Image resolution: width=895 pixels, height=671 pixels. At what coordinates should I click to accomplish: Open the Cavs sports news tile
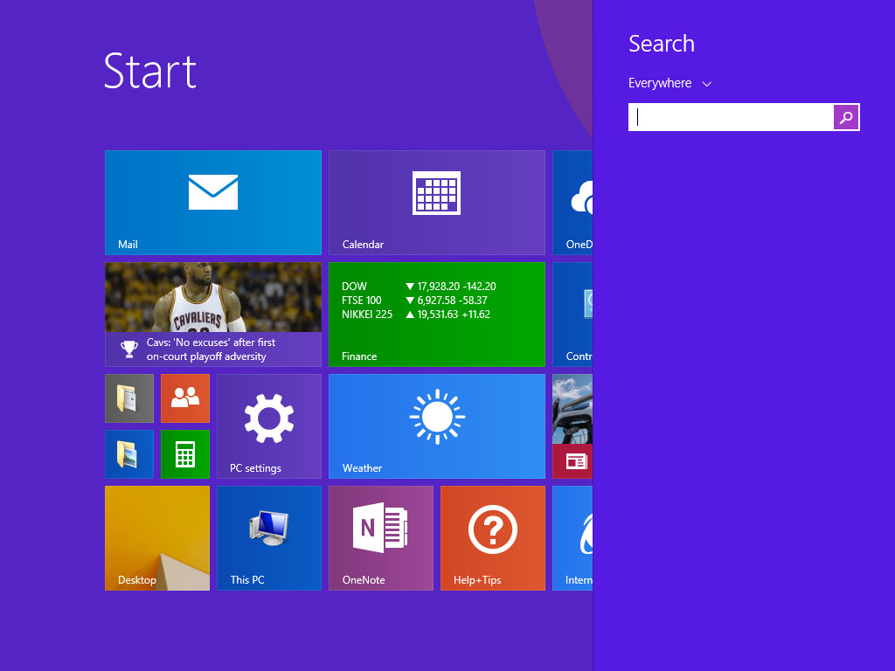tap(213, 315)
